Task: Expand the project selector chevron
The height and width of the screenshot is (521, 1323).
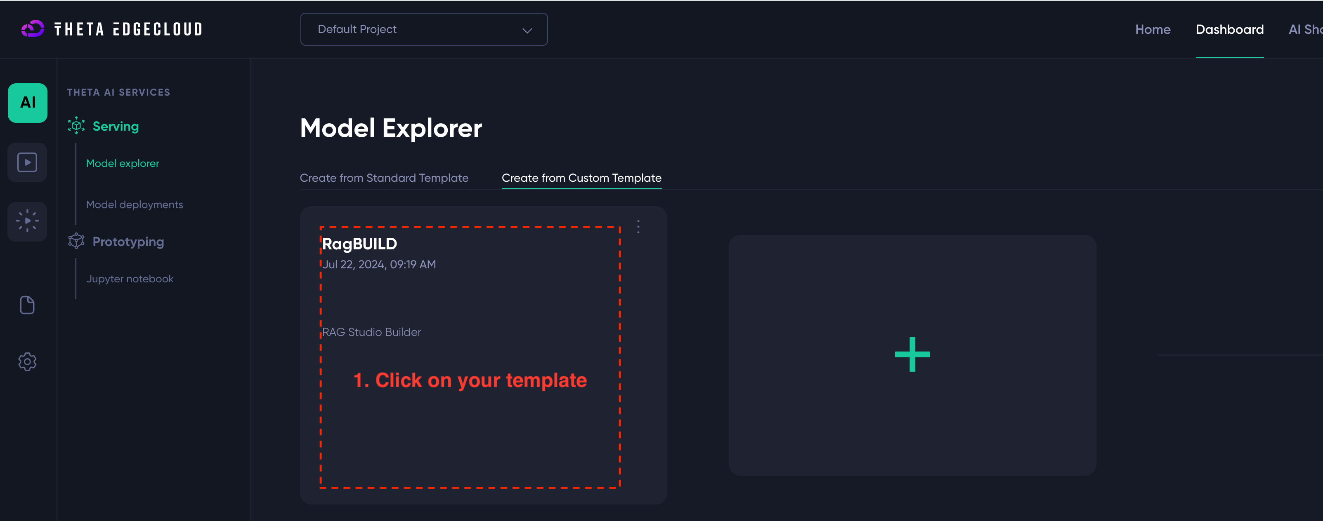Action: [x=527, y=30]
